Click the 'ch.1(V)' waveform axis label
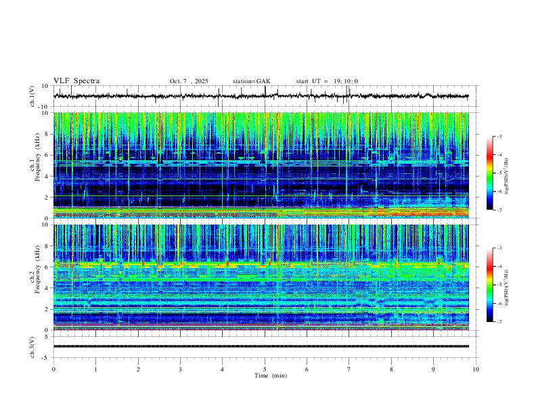536x414 pixels. pos(32,96)
